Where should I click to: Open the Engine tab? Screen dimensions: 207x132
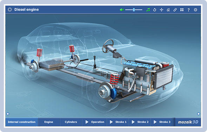pyautogui.click(x=49, y=122)
